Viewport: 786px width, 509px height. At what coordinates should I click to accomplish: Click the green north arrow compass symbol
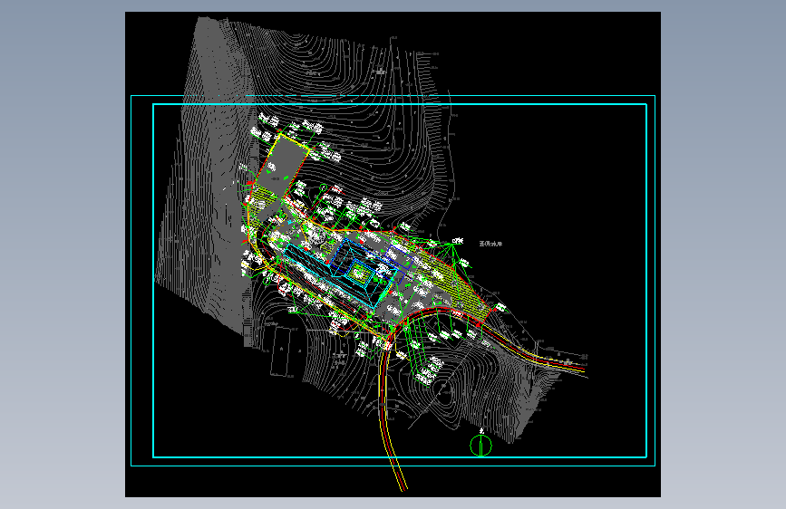pos(480,445)
